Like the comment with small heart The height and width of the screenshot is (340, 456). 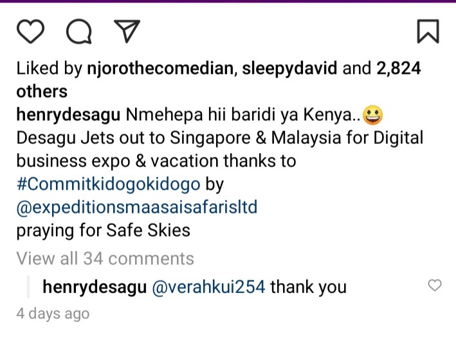pyautogui.click(x=435, y=285)
